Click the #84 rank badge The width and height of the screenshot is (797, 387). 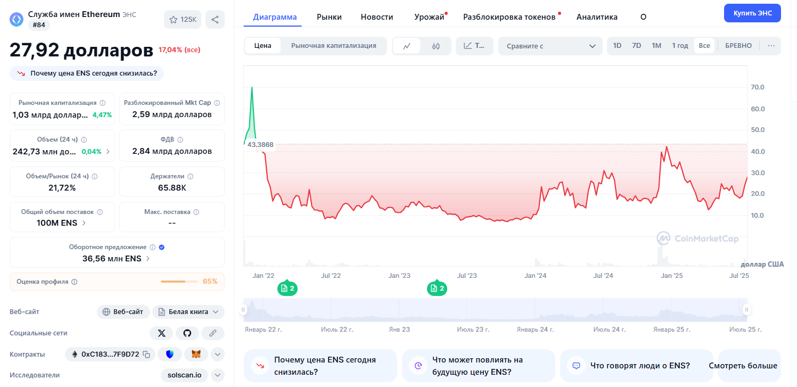tap(39, 25)
